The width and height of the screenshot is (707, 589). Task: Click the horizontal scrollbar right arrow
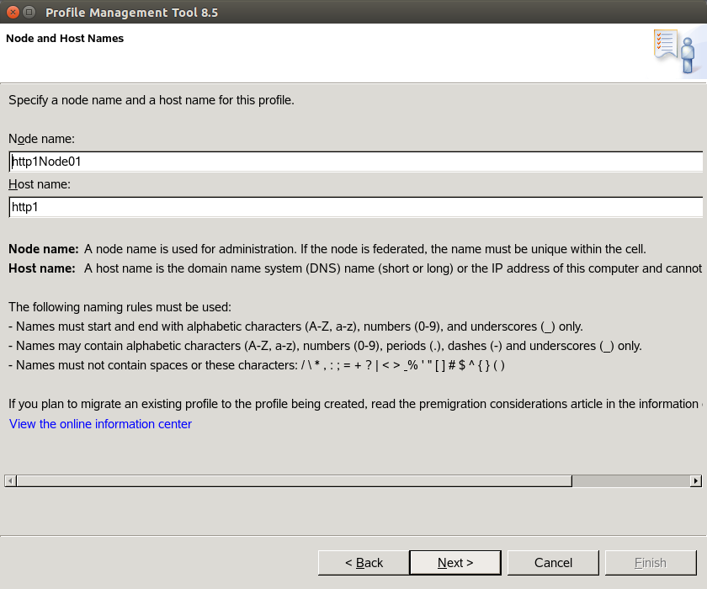pos(696,480)
